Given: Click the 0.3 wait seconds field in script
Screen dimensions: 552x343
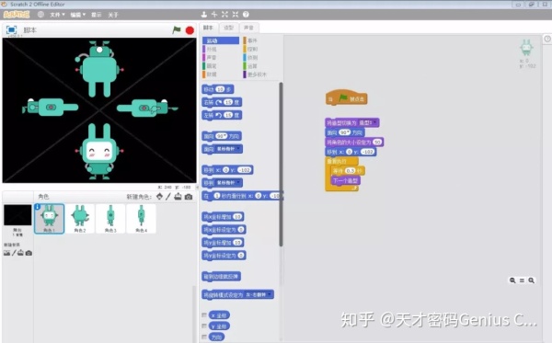Looking at the screenshot, I should (x=350, y=171).
